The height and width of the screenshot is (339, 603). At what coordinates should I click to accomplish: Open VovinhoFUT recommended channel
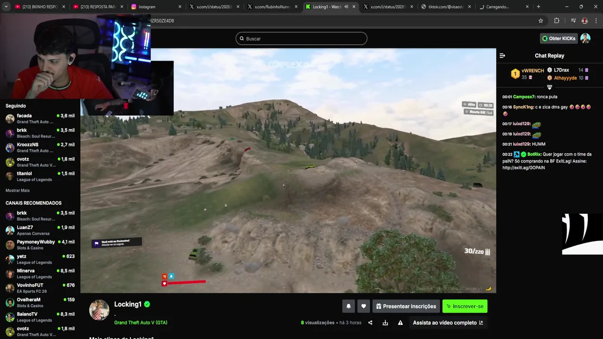(x=40, y=288)
